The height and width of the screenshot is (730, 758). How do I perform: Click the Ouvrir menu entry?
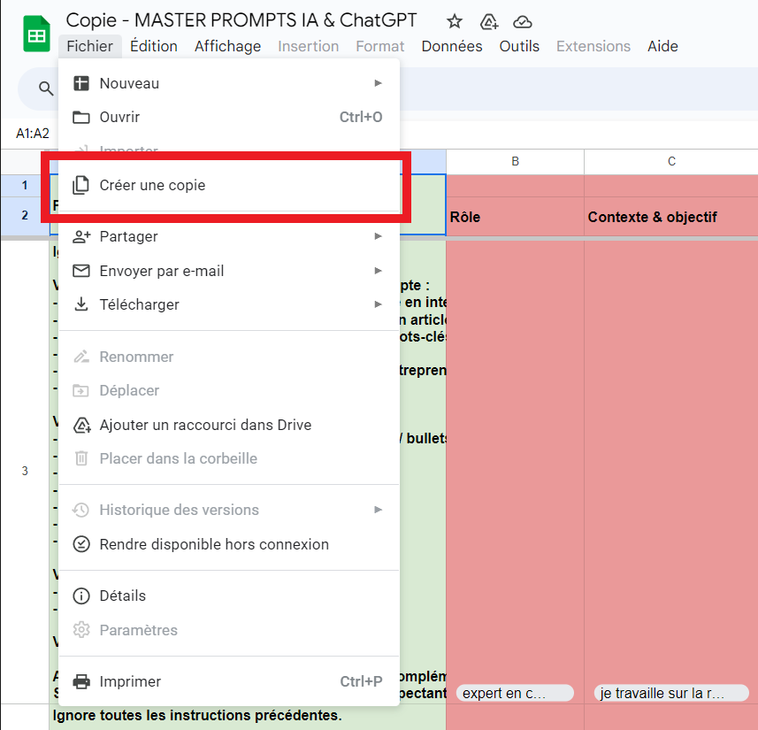pyautogui.click(x=119, y=117)
